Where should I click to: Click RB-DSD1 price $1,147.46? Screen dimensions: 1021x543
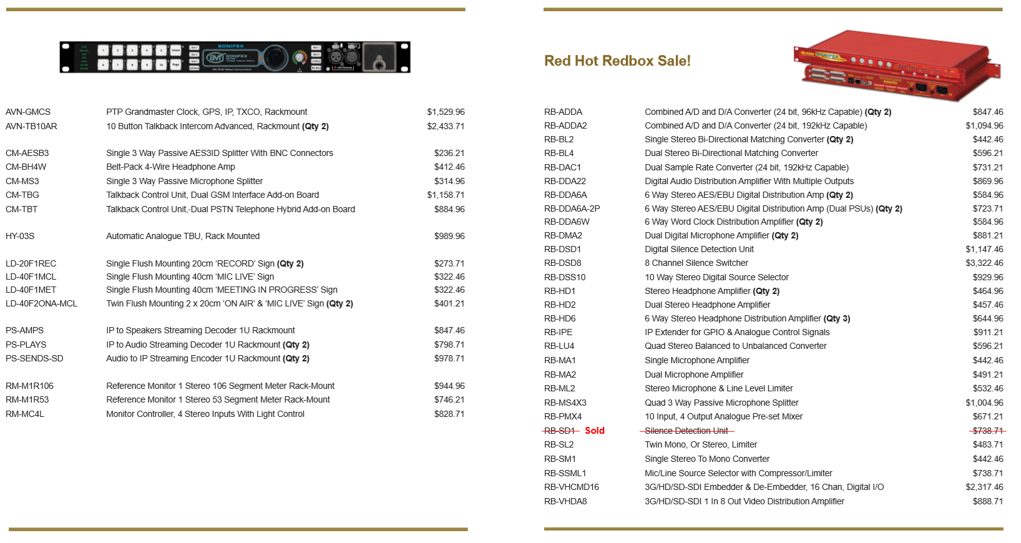click(985, 249)
